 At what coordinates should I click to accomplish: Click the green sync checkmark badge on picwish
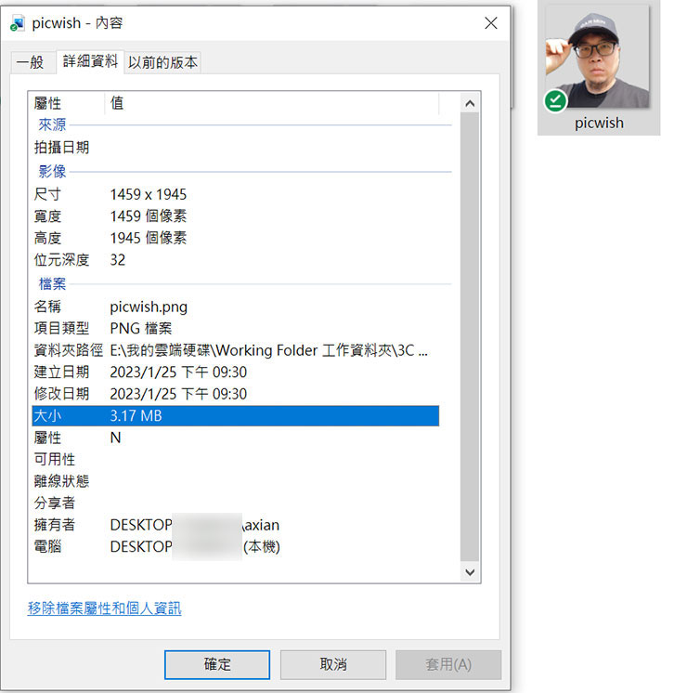tap(555, 101)
